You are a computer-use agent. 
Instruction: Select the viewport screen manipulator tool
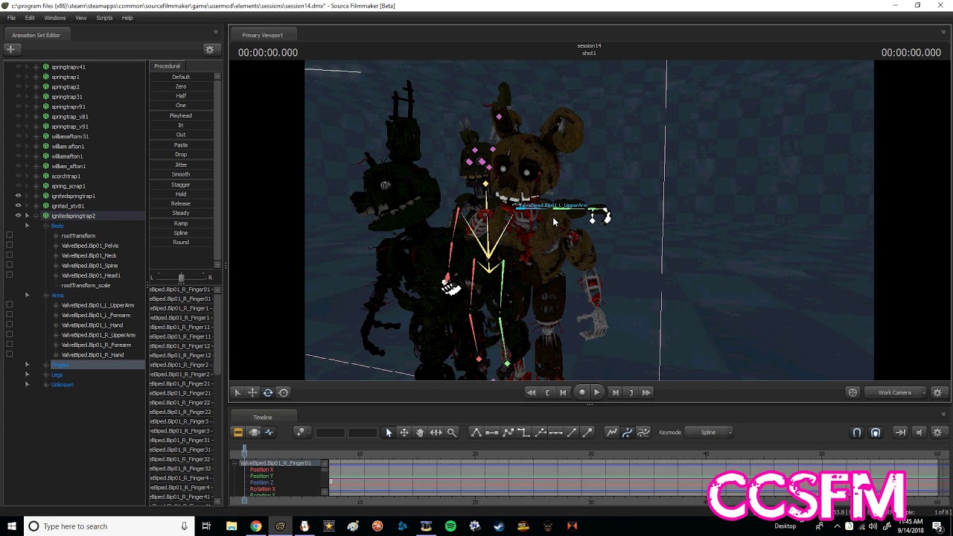coord(284,392)
